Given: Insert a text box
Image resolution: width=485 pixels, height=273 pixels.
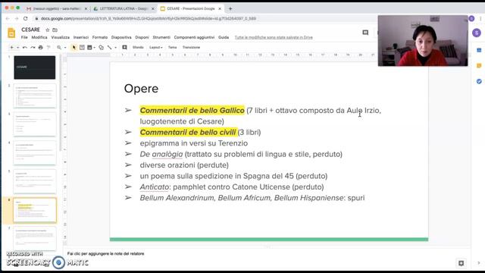Looking at the screenshot, I should point(82,47).
